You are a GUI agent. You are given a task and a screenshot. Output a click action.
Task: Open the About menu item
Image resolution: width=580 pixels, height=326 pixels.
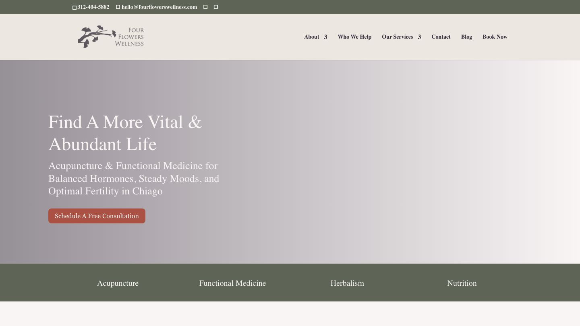coord(311,37)
